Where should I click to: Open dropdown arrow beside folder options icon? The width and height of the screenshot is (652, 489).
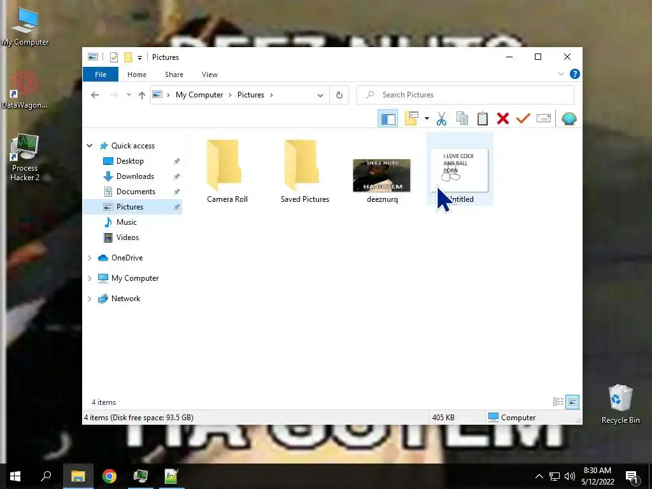pyautogui.click(x=427, y=119)
